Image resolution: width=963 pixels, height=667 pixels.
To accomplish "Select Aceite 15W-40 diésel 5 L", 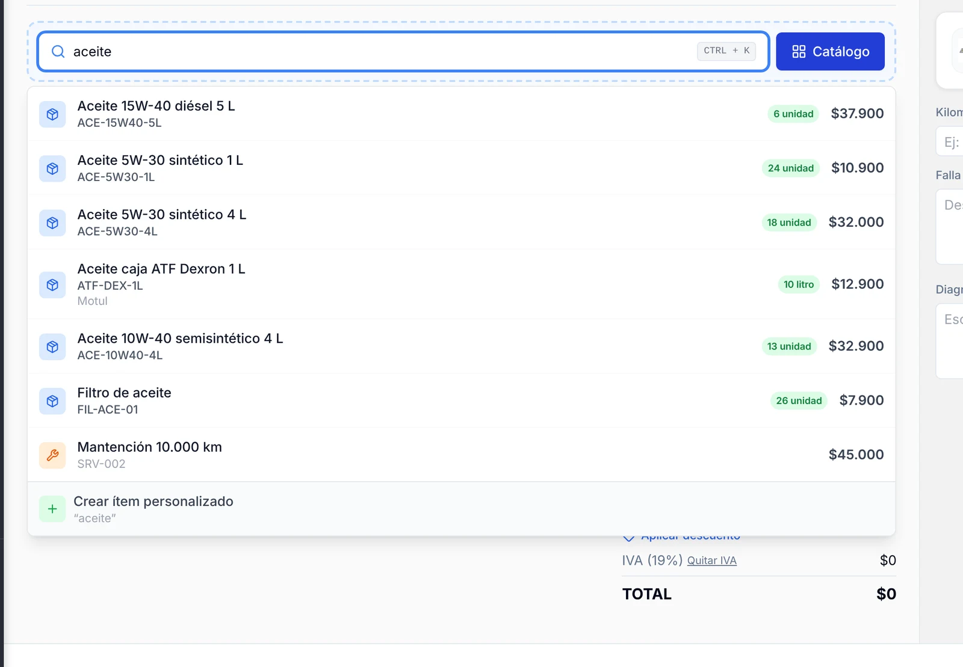I will pyautogui.click(x=462, y=114).
